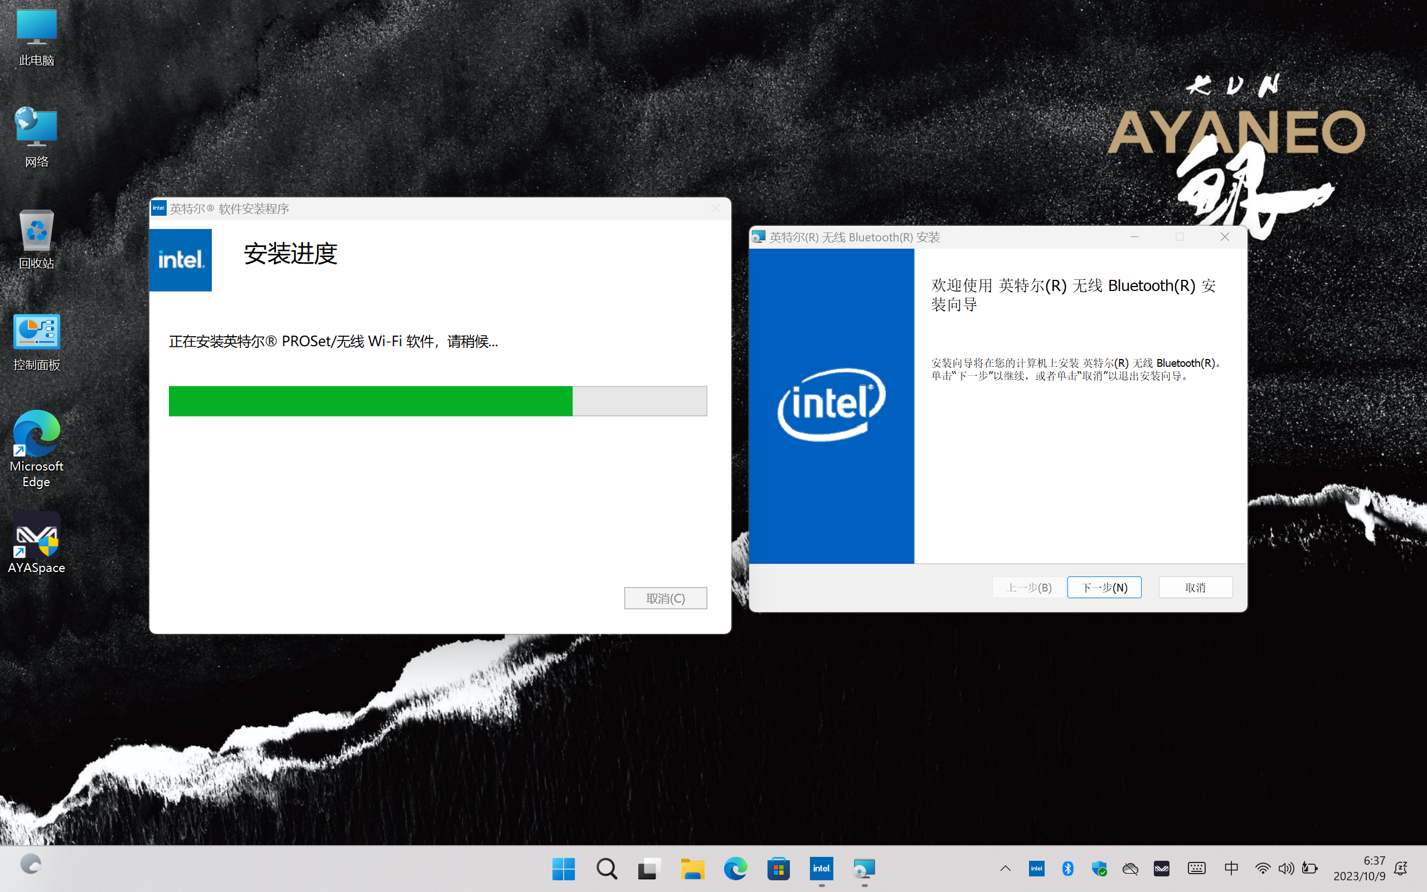Open File Explorer from the taskbar
The height and width of the screenshot is (892, 1427).
[692, 869]
